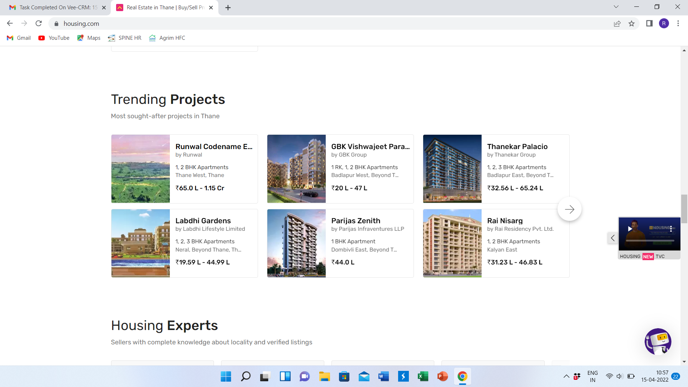Screen dimensions: 688x387
Task: Click price ₹32.56 L - 65.24 L
Action: (x=515, y=188)
